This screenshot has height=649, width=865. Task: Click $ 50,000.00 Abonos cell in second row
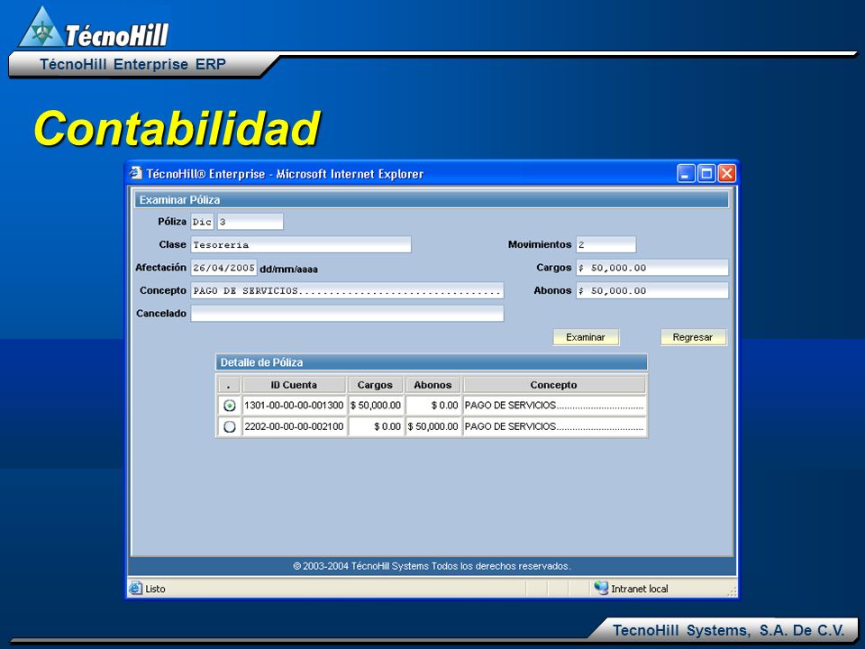pos(433,426)
